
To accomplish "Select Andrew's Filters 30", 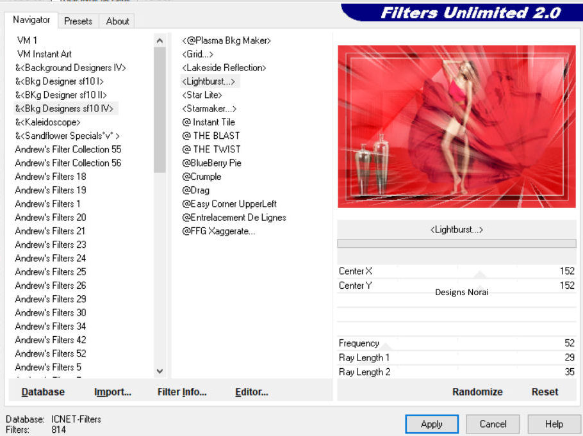I will (x=51, y=312).
